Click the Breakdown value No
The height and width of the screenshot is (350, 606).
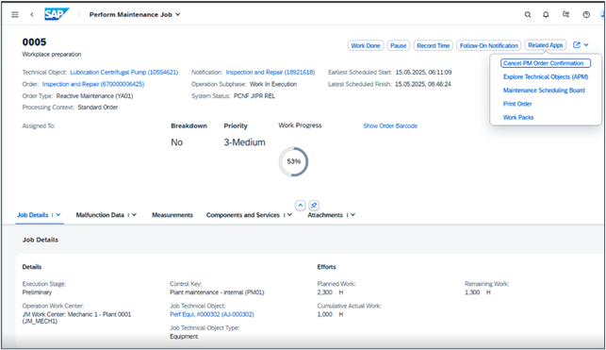(176, 142)
